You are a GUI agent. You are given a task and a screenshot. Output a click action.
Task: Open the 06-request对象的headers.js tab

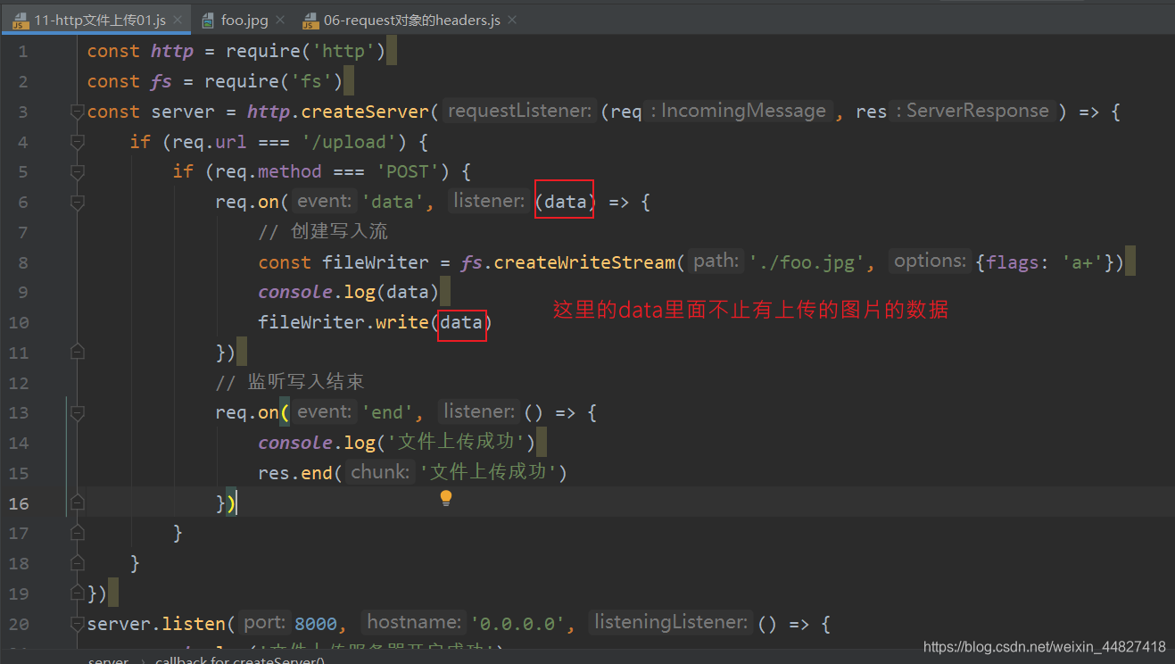[x=411, y=20]
